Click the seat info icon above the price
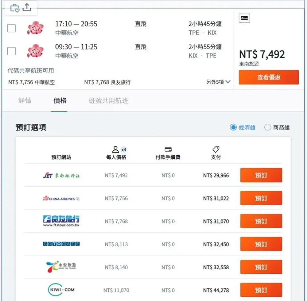This screenshot has height=301, width=307. [x=244, y=18]
